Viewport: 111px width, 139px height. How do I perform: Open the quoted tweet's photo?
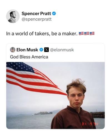click(x=56, y=95)
